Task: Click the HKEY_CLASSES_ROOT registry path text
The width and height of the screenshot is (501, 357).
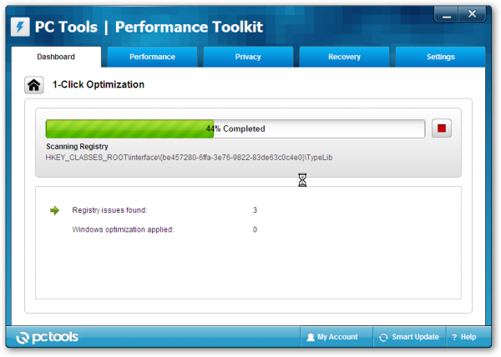Action: point(189,158)
